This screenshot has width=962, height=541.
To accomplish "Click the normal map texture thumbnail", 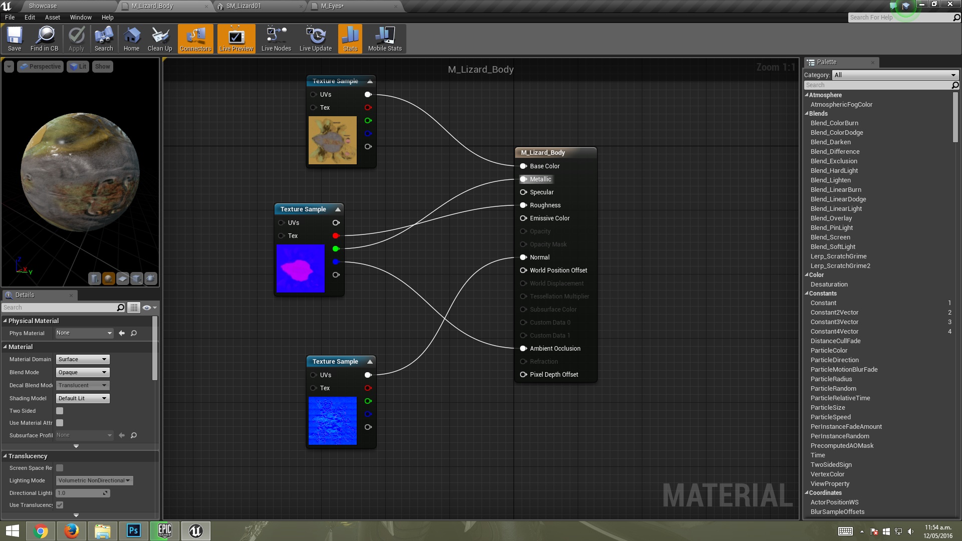I will (333, 421).
